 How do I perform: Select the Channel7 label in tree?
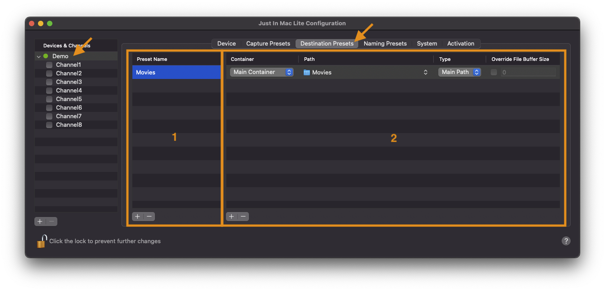tap(69, 116)
